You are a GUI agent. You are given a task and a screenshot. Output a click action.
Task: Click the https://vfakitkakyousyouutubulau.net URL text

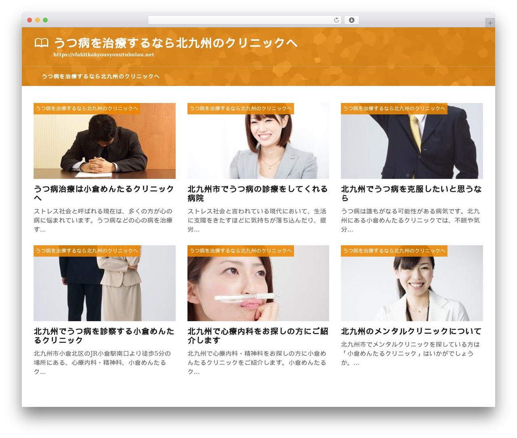coord(103,55)
